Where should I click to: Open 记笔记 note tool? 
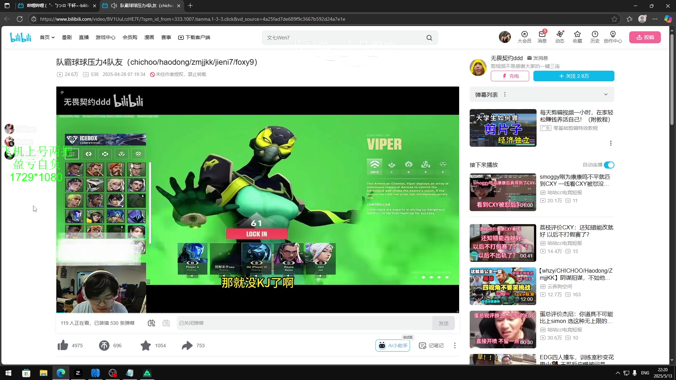[431, 346]
